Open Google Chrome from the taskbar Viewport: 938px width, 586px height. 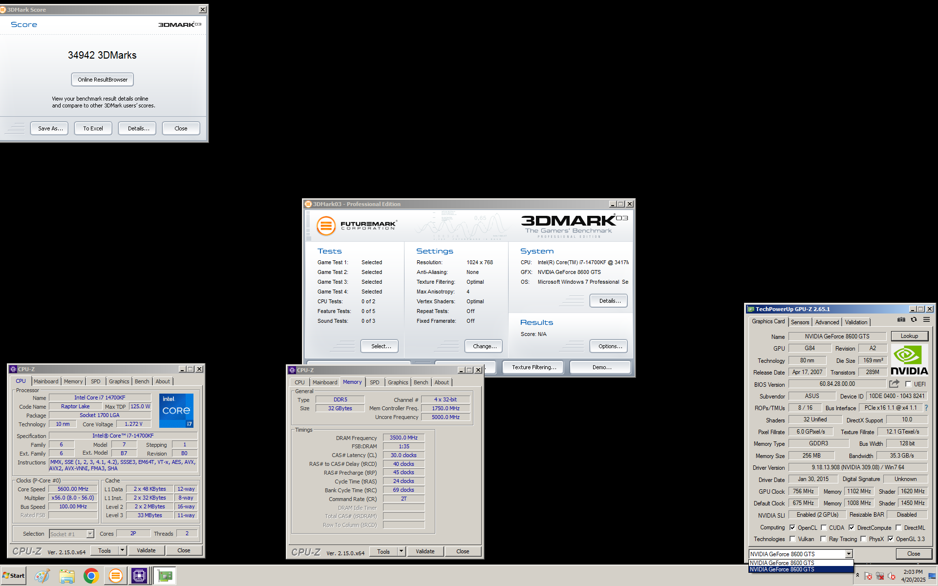click(x=91, y=576)
